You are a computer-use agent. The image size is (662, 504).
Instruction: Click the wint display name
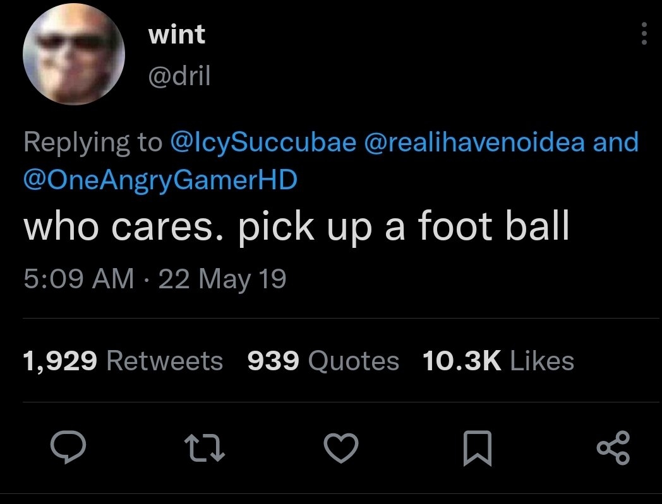(177, 35)
